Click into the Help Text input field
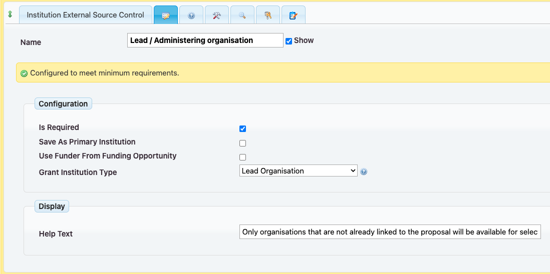 tap(390, 232)
